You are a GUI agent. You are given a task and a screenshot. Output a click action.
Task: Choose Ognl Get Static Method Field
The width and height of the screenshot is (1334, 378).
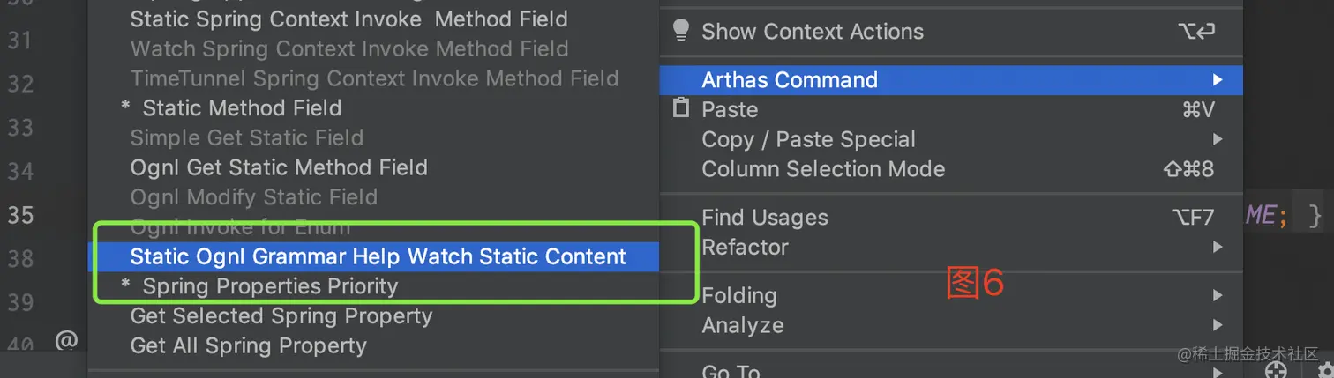click(x=278, y=167)
